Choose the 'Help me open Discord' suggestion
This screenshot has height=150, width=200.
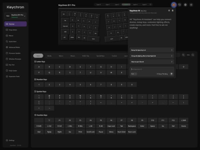coord(152,62)
